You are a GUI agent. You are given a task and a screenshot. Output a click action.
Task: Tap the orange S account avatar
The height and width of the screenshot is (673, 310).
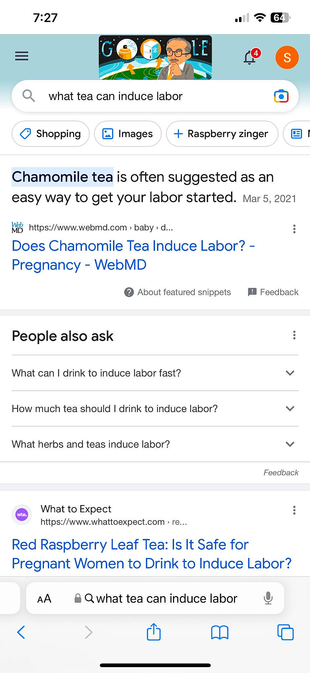tap(287, 58)
